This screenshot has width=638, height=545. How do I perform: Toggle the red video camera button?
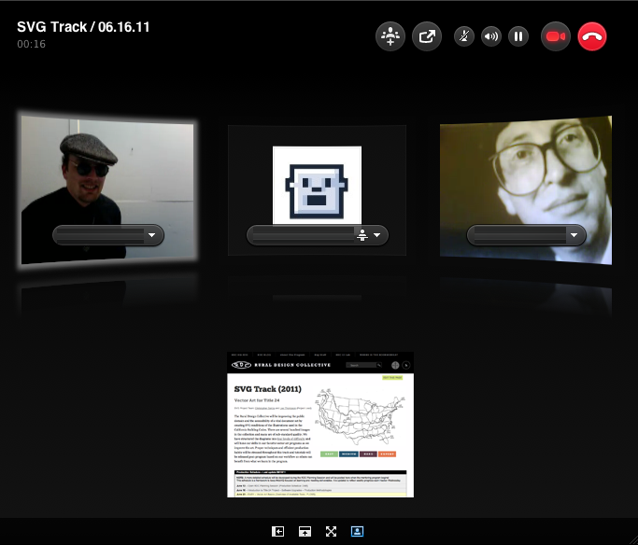coord(556,37)
